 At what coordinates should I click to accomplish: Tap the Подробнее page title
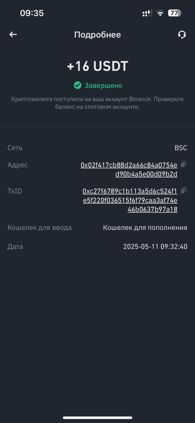point(97,35)
